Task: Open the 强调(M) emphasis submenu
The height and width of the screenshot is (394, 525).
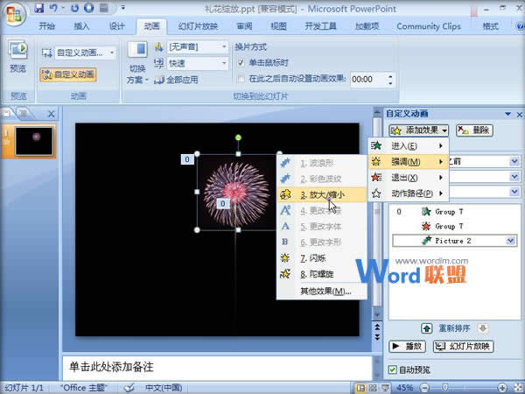Action: [408, 162]
